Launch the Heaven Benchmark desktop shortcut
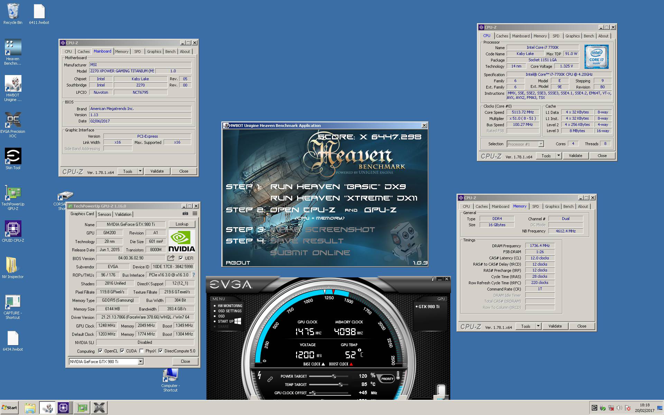 (x=13, y=52)
